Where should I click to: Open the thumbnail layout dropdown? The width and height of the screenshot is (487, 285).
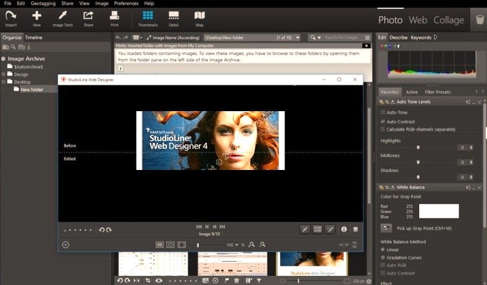[x=137, y=37]
